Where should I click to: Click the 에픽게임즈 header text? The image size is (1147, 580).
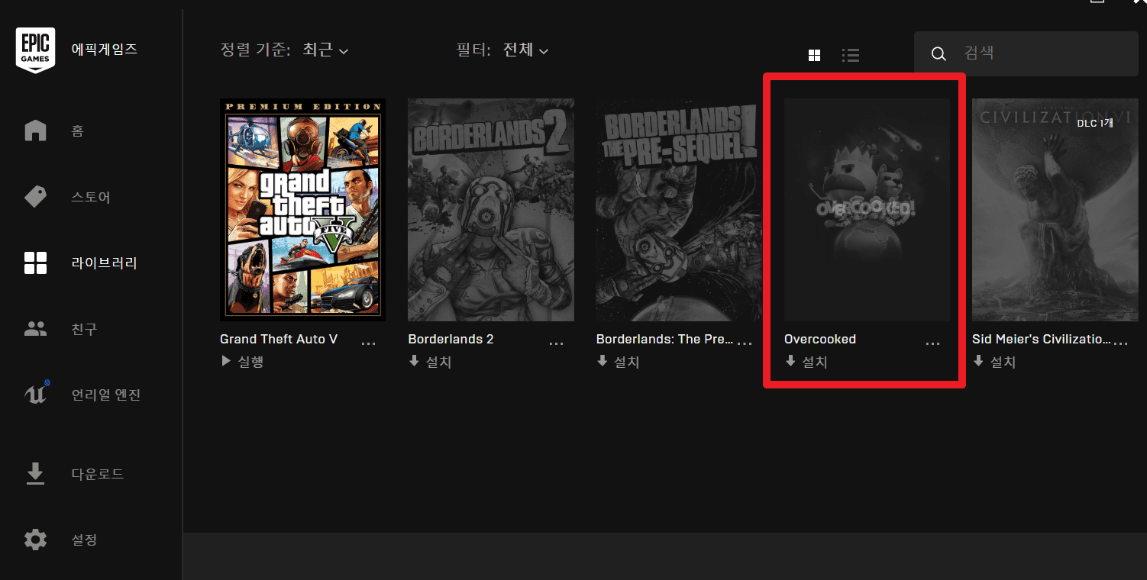pyautogui.click(x=105, y=49)
